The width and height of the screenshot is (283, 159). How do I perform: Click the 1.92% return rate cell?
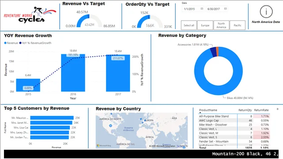pos(262,133)
